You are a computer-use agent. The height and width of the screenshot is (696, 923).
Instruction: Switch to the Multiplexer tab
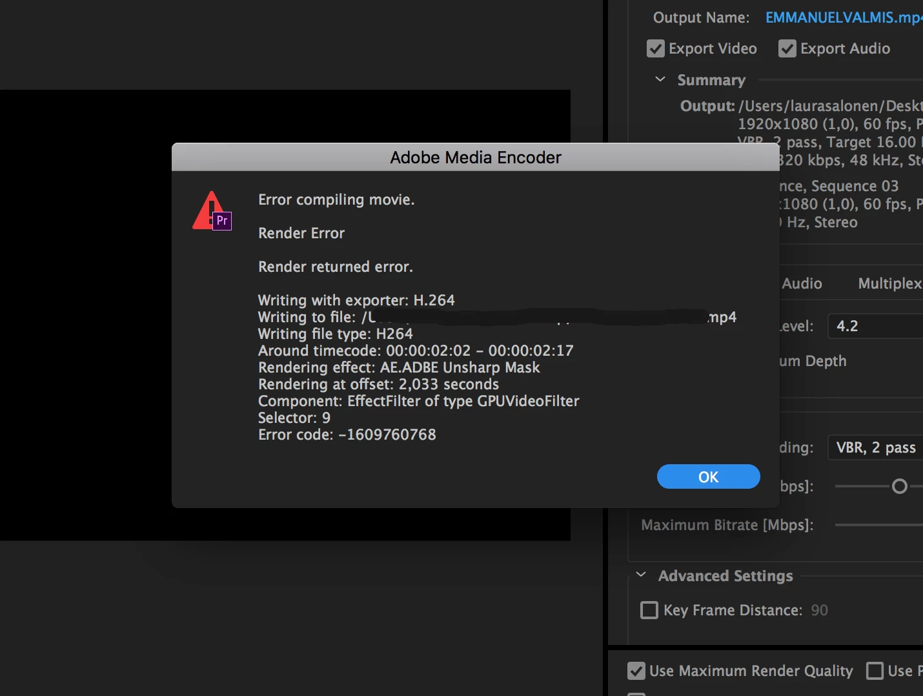click(x=890, y=283)
